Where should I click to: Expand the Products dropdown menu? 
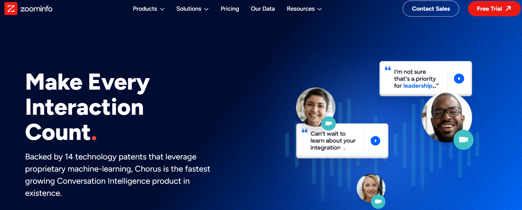pyautogui.click(x=148, y=9)
